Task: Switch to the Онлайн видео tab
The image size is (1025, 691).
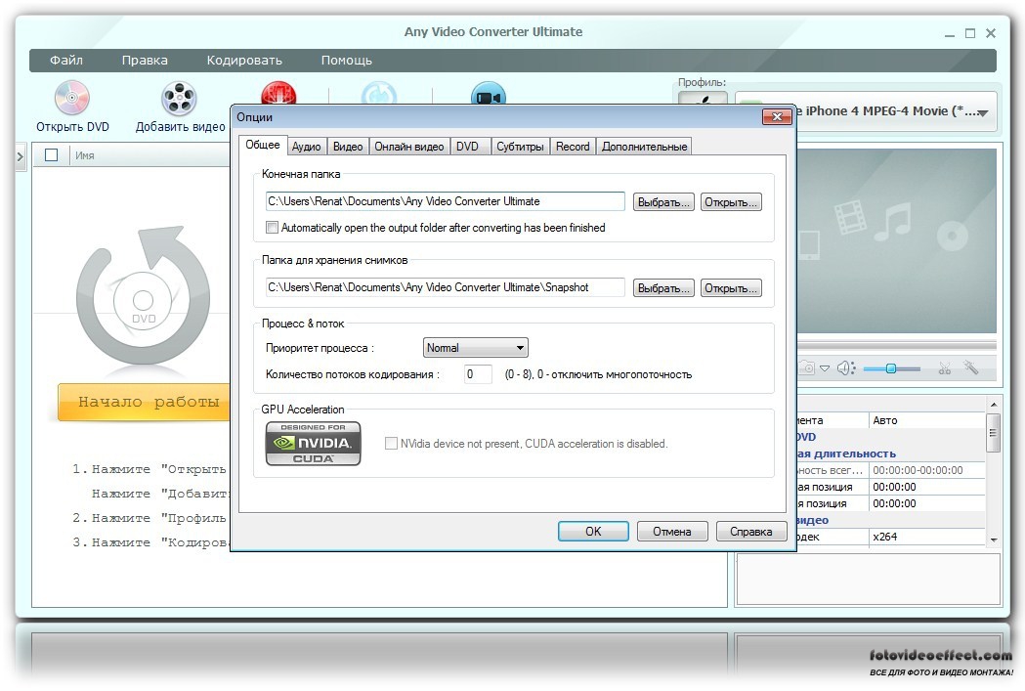Action: (409, 147)
